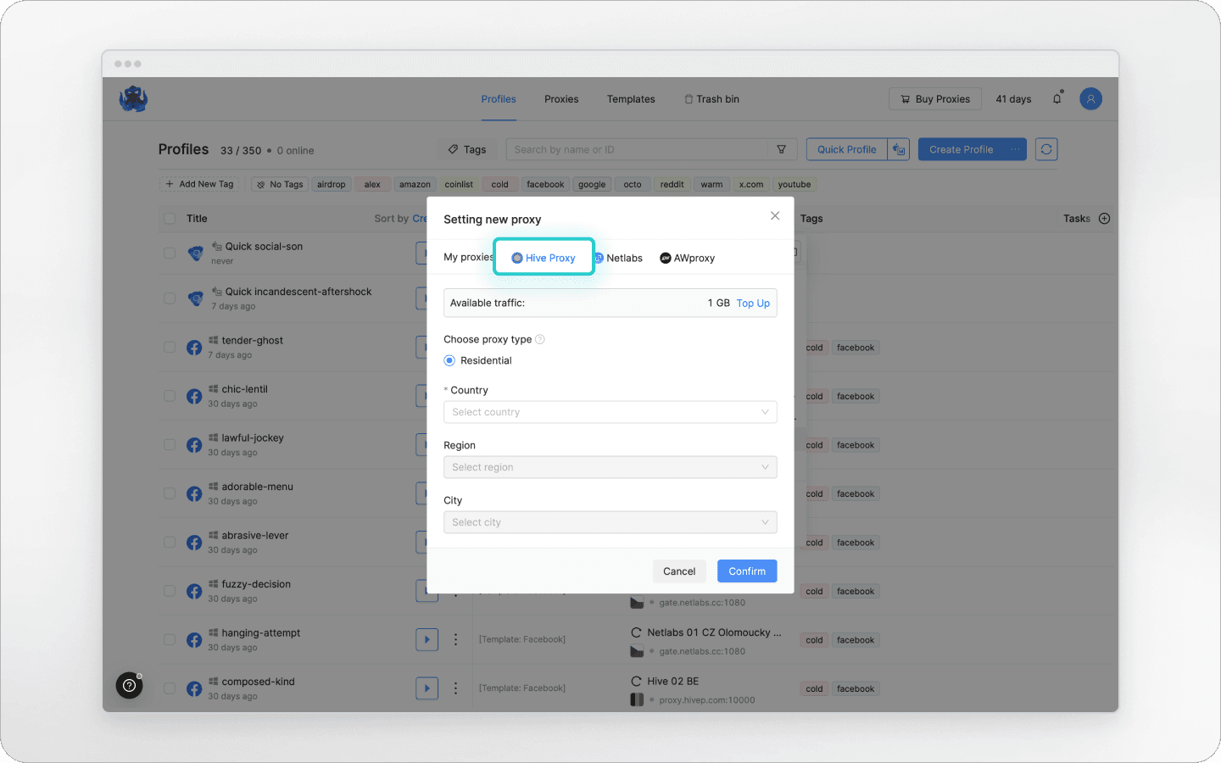Click the funnel filter icon in search bar
The image size is (1221, 763).
(782, 149)
